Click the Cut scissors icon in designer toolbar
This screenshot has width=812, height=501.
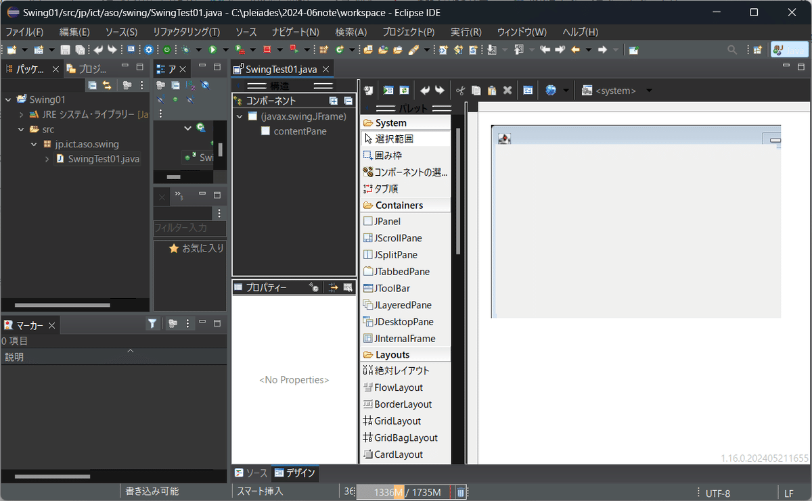pos(460,91)
